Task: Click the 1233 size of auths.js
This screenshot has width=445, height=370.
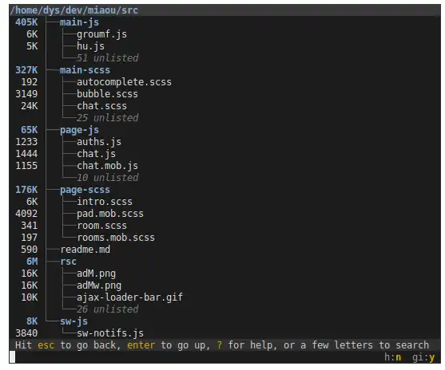Action: pyautogui.click(x=26, y=142)
